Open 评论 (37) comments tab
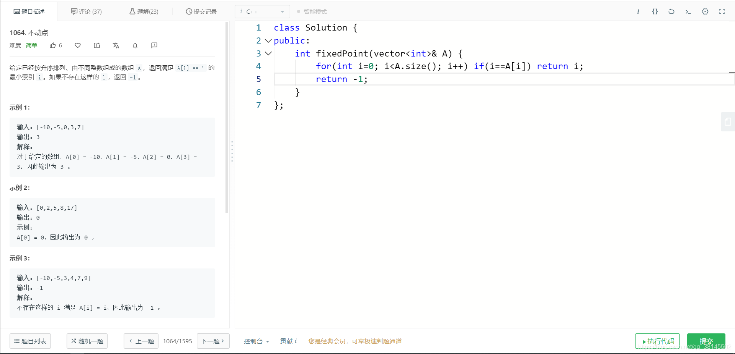735x354 pixels. pyautogui.click(x=87, y=11)
